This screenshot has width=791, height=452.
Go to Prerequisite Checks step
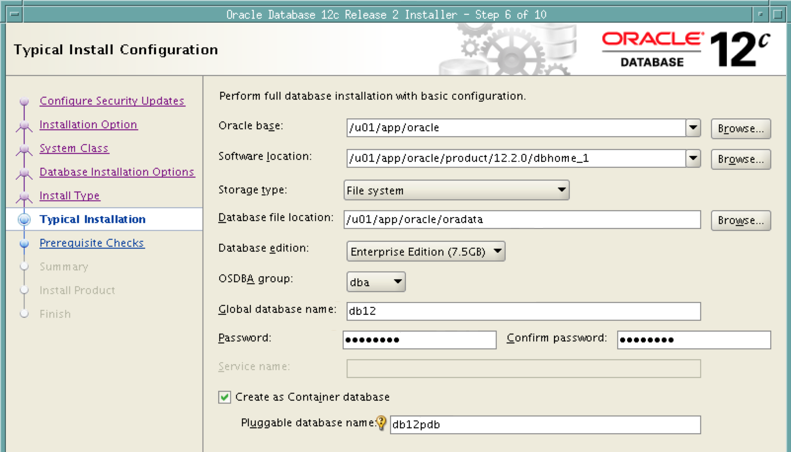pos(92,243)
